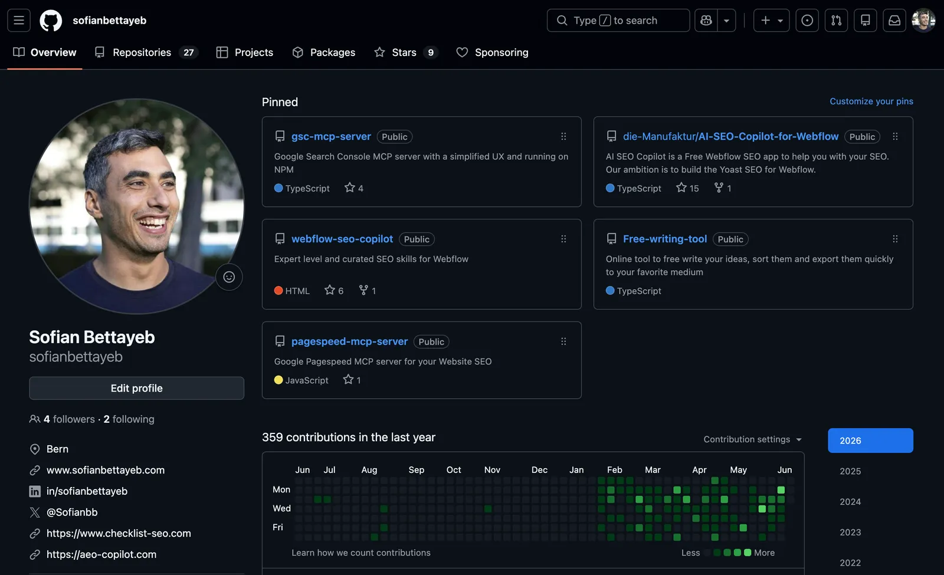Switch to the Packages tab
944x575 pixels.
coord(324,52)
